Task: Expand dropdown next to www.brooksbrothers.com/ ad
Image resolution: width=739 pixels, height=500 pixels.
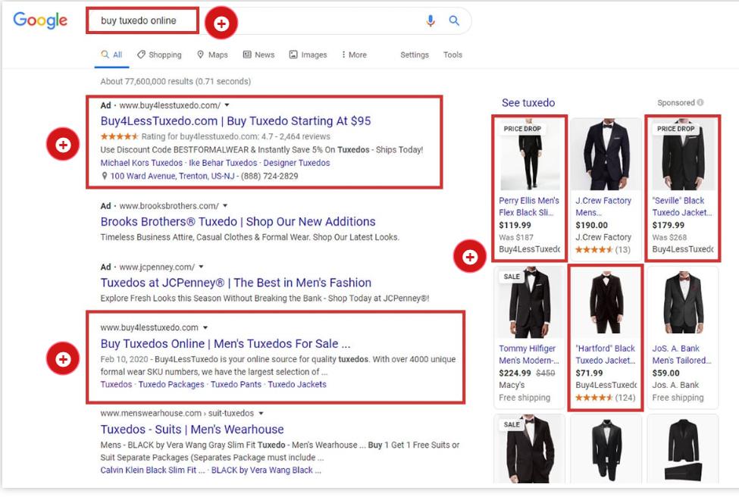Action: point(225,206)
